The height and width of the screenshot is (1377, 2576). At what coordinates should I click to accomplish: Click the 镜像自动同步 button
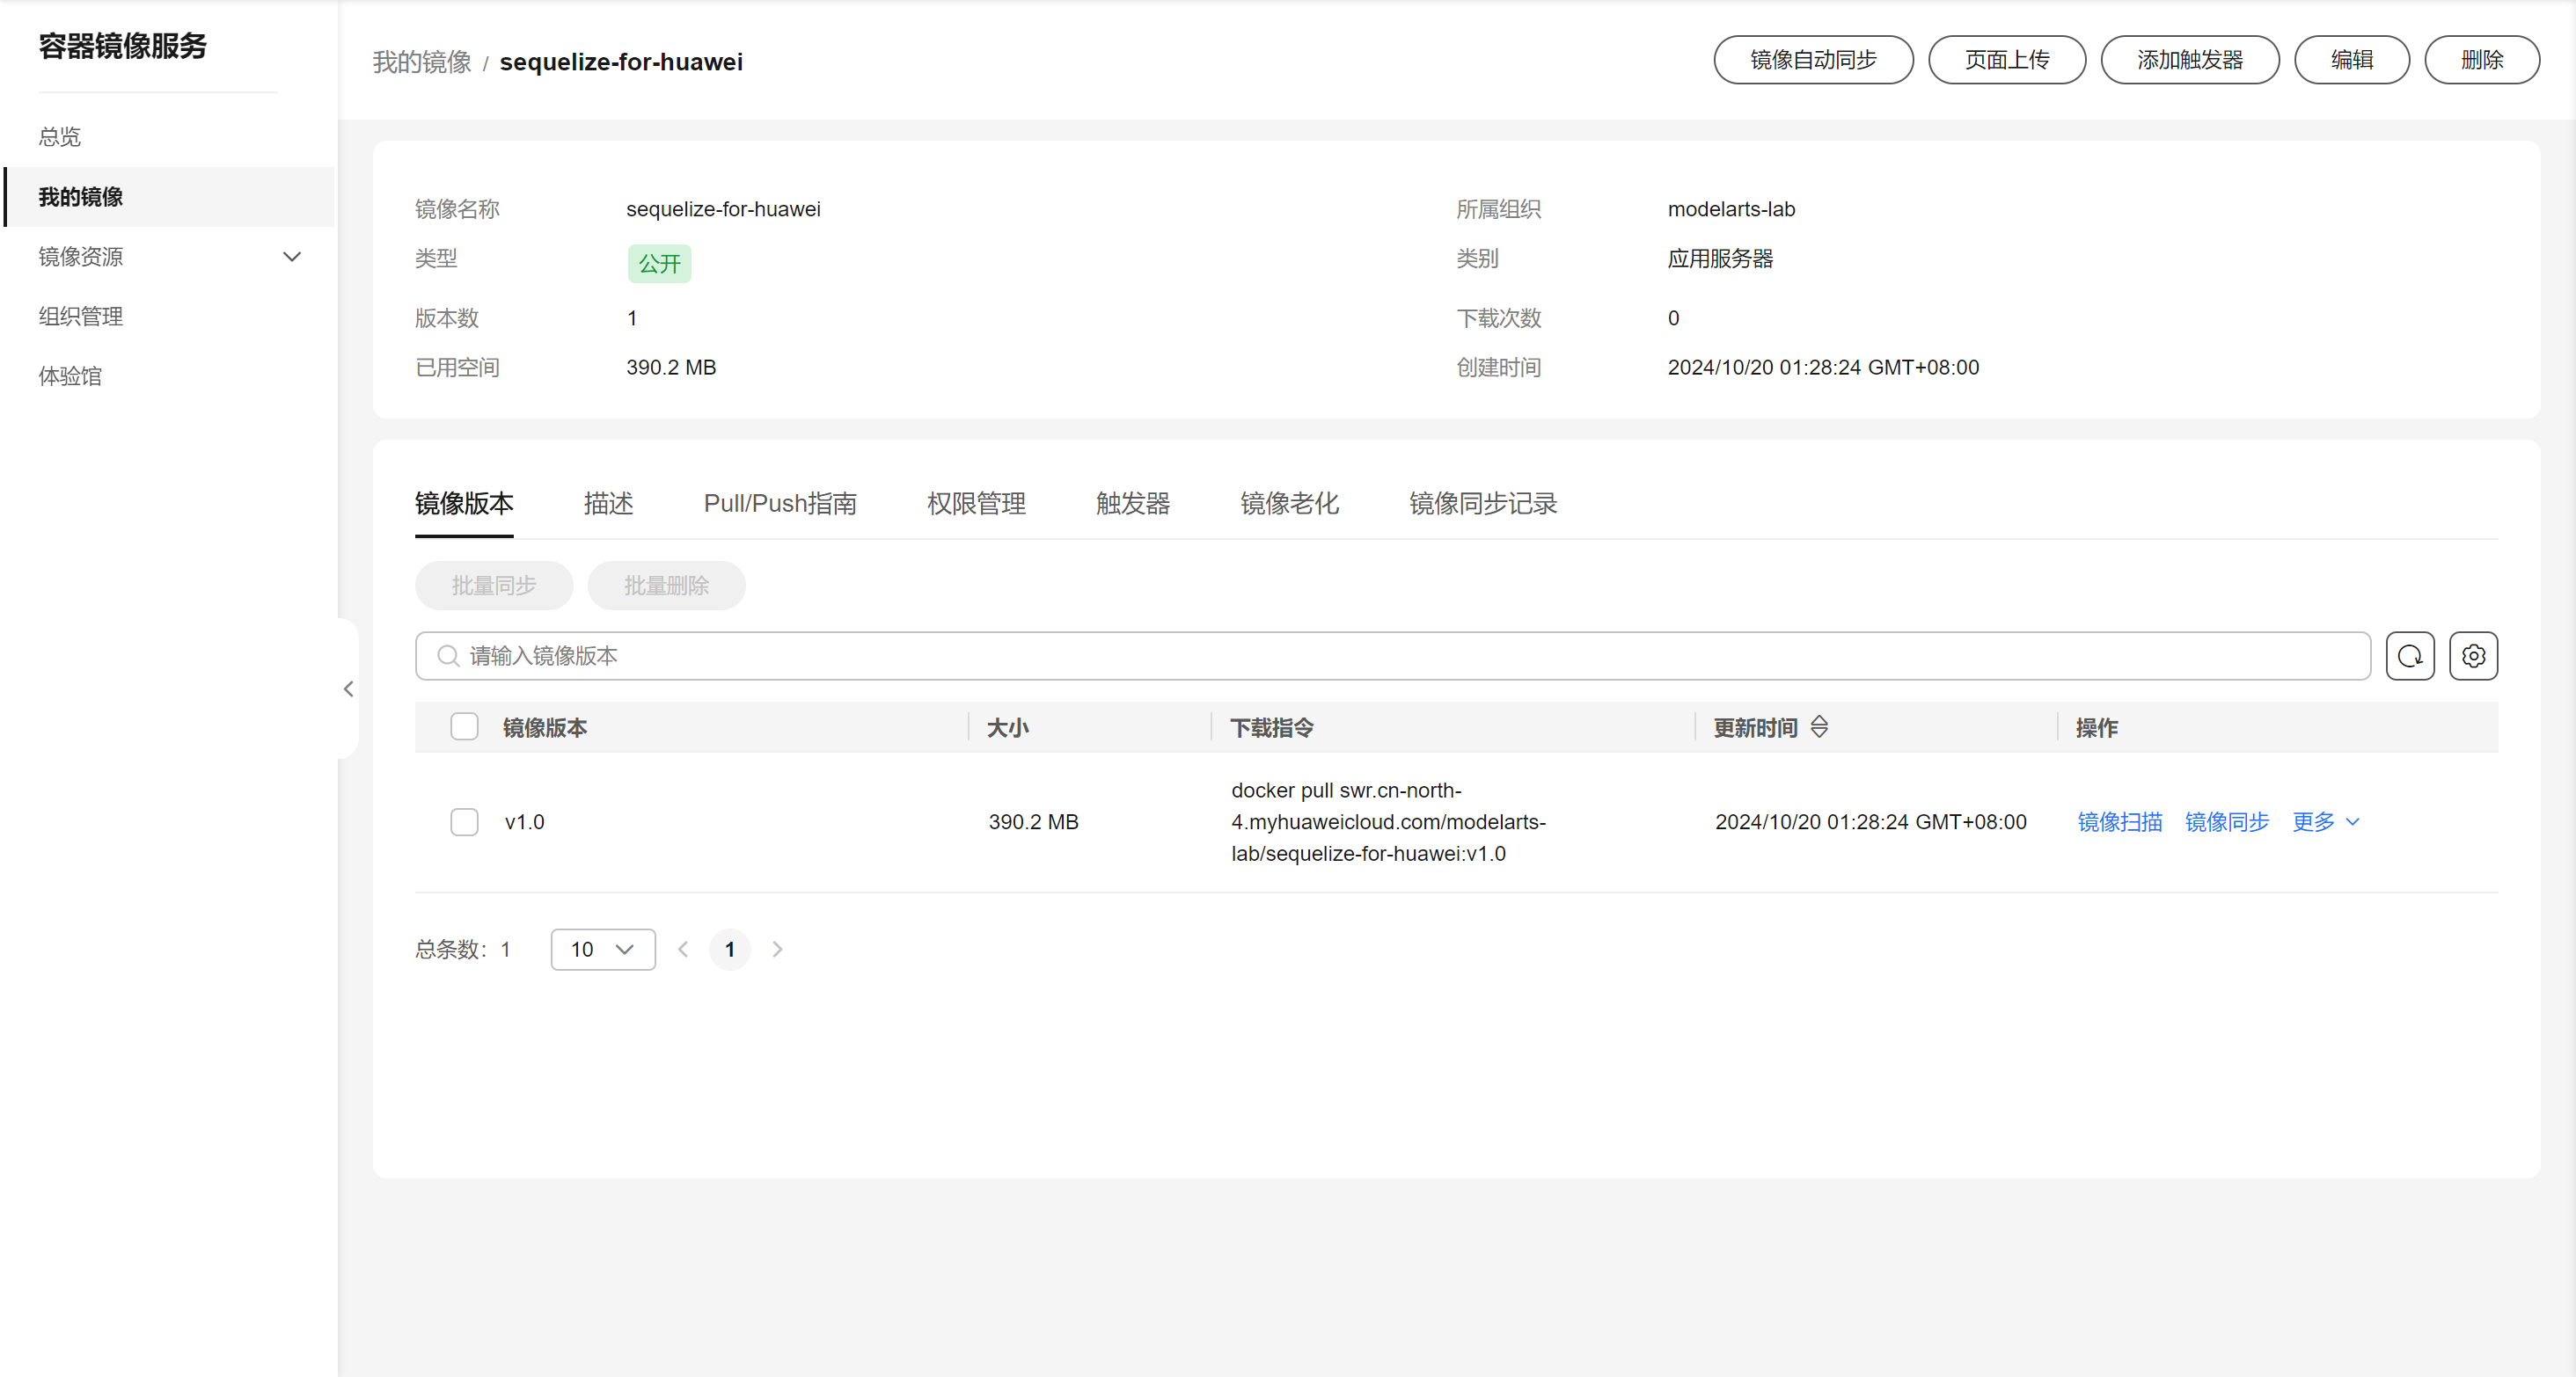coord(1812,60)
